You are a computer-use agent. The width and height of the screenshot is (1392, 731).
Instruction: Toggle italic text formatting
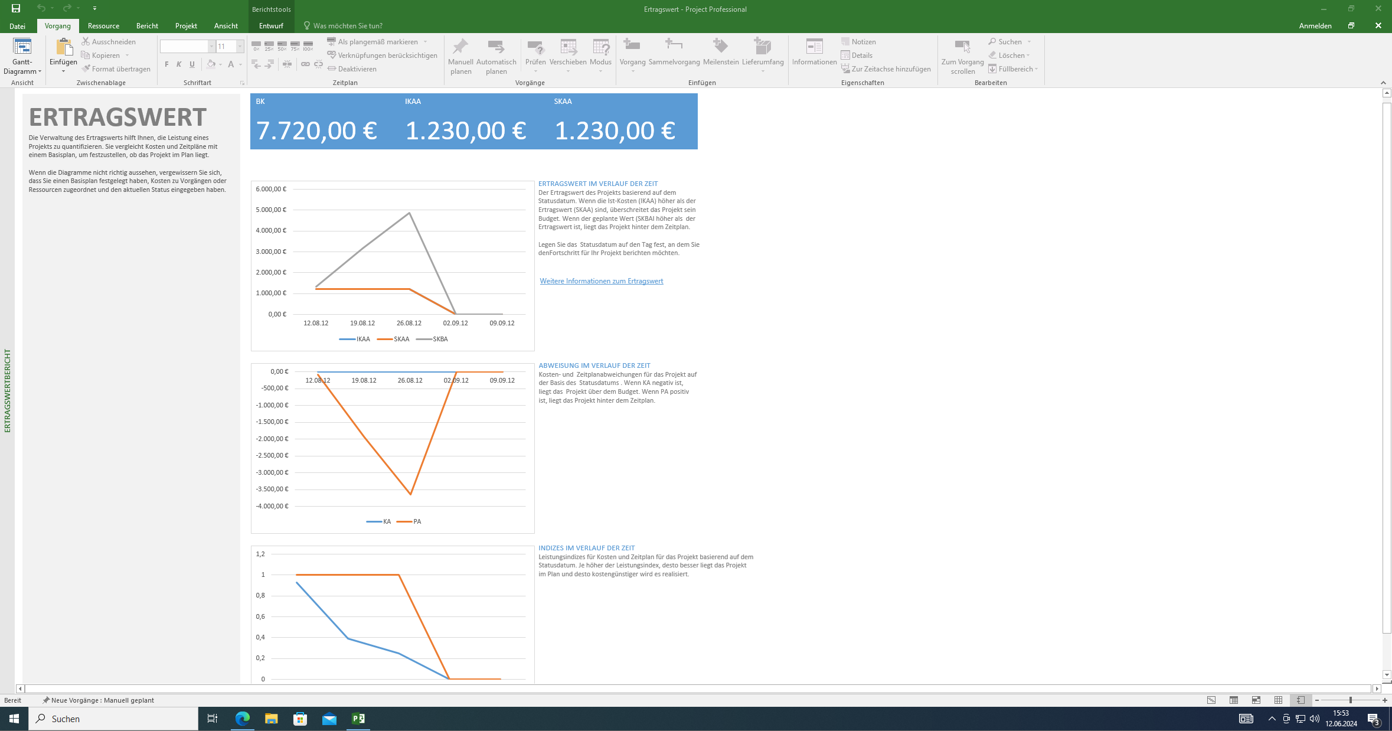[179, 64]
